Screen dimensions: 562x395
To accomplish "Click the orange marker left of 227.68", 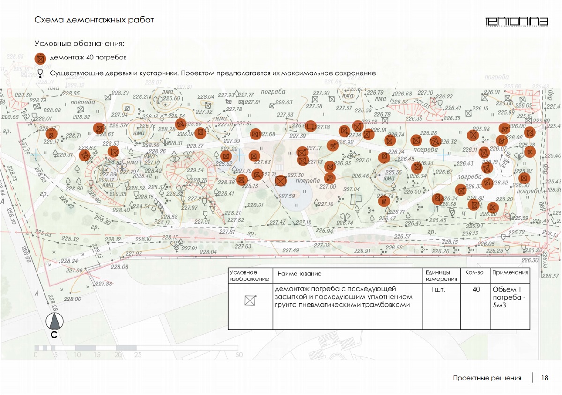I will 255,134.
